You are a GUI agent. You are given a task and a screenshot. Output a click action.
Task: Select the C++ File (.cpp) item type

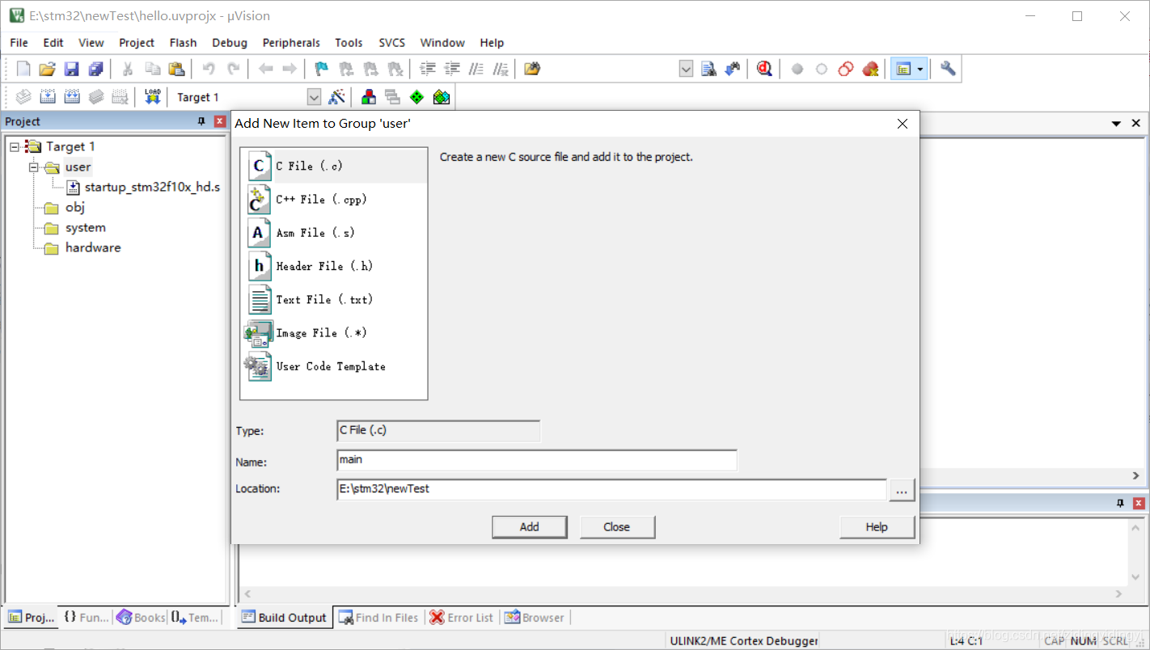(x=333, y=200)
